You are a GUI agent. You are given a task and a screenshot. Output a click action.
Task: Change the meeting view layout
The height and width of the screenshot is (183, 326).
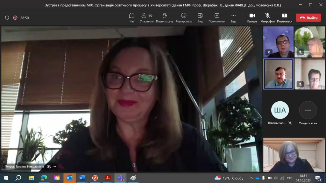tap(200, 17)
